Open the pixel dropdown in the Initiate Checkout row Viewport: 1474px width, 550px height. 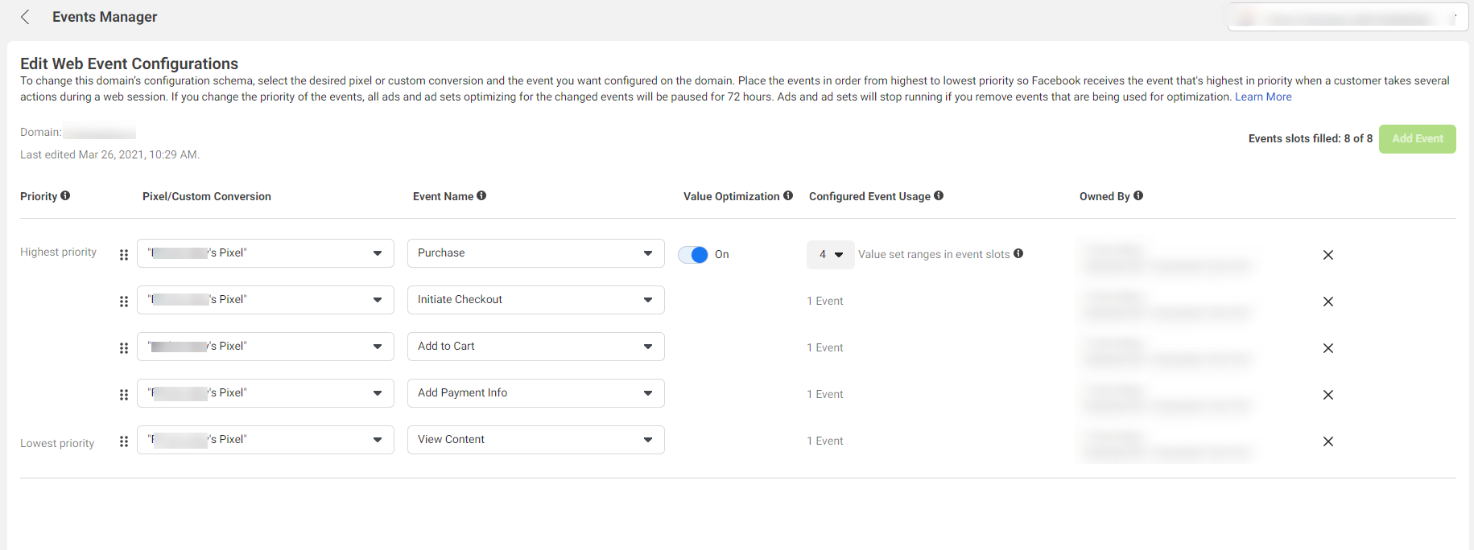click(x=265, y=300)
